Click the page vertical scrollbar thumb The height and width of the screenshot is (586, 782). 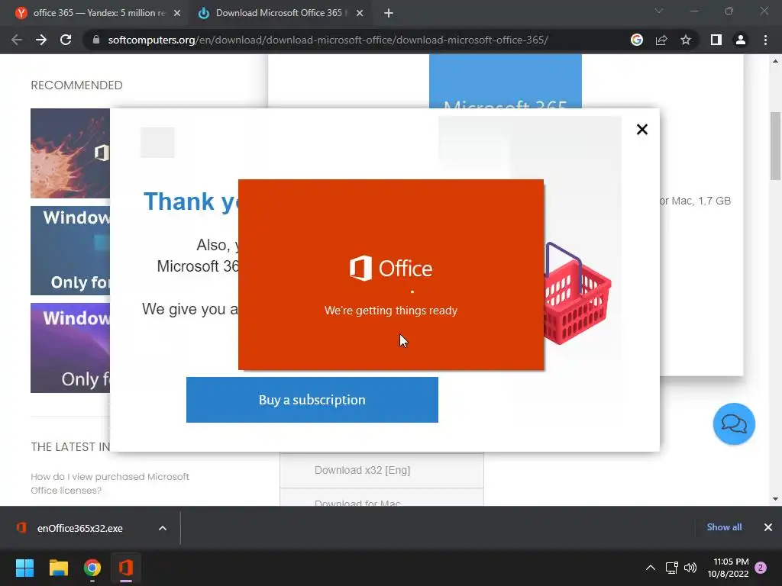pos(775,146)
